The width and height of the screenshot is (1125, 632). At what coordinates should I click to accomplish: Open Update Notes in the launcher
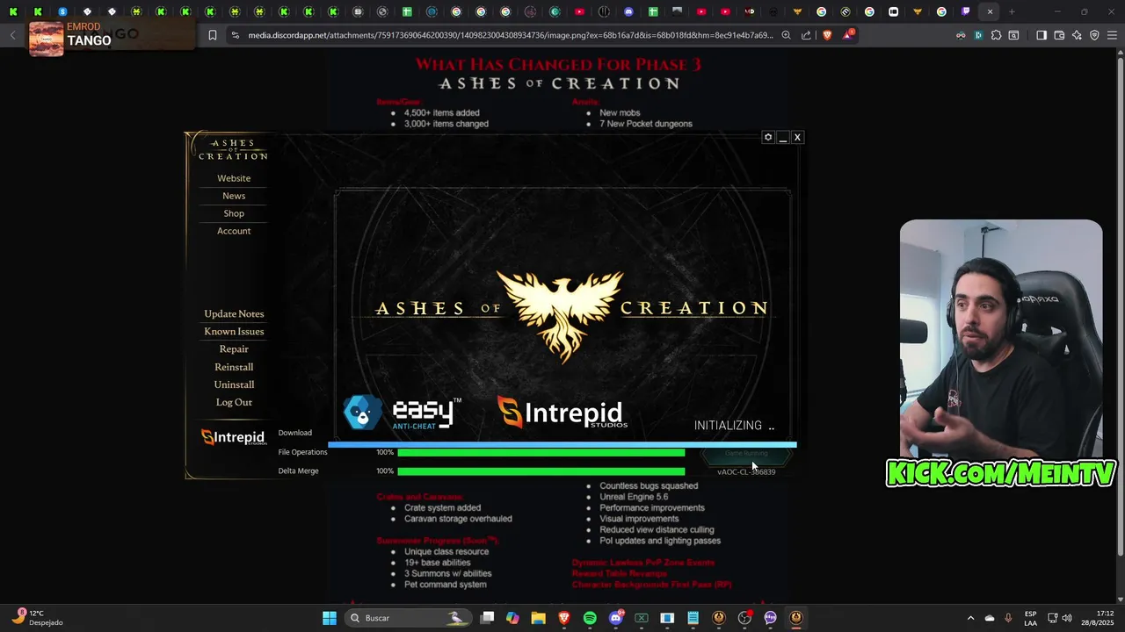tap(234, 313)
